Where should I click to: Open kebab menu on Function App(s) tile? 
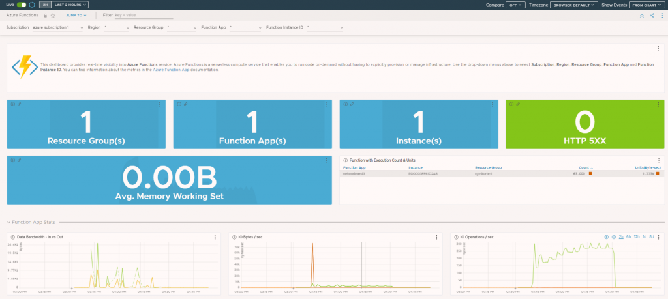[x=326, y=104]
